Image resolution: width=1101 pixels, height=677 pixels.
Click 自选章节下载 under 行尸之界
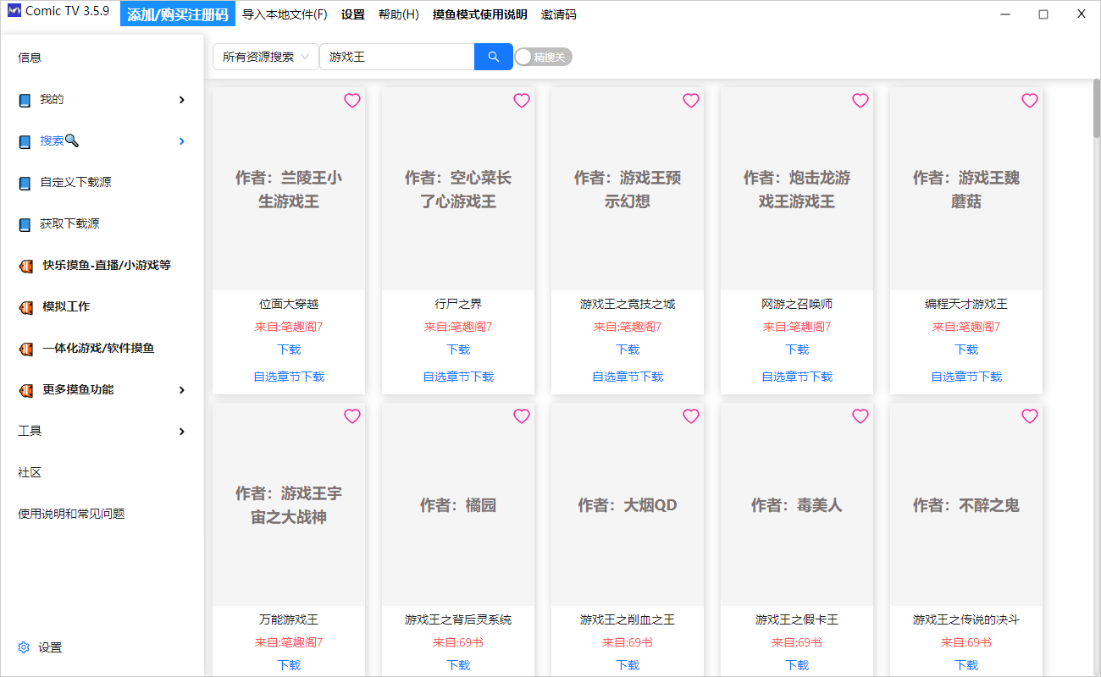458,377
